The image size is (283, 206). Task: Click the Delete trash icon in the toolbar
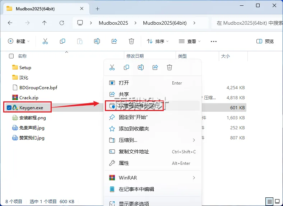pos(131,41)
